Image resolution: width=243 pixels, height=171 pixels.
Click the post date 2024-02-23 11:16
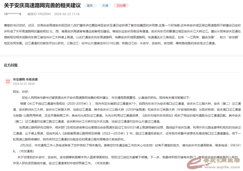coord(67,14)
